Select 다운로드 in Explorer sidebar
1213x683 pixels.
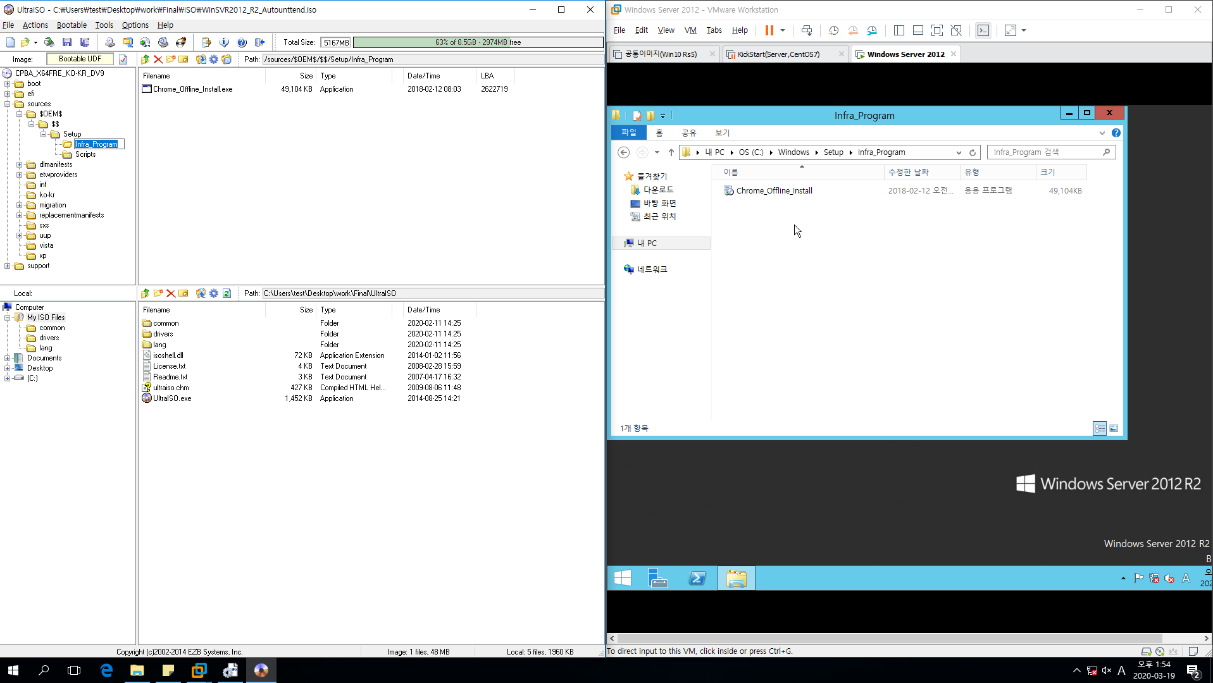point(658,190)
